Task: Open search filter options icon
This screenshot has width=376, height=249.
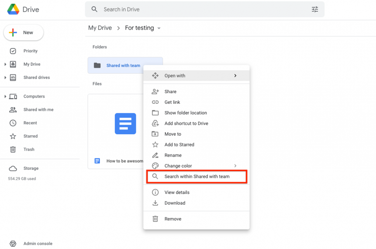Action: [x=315, y=9]
